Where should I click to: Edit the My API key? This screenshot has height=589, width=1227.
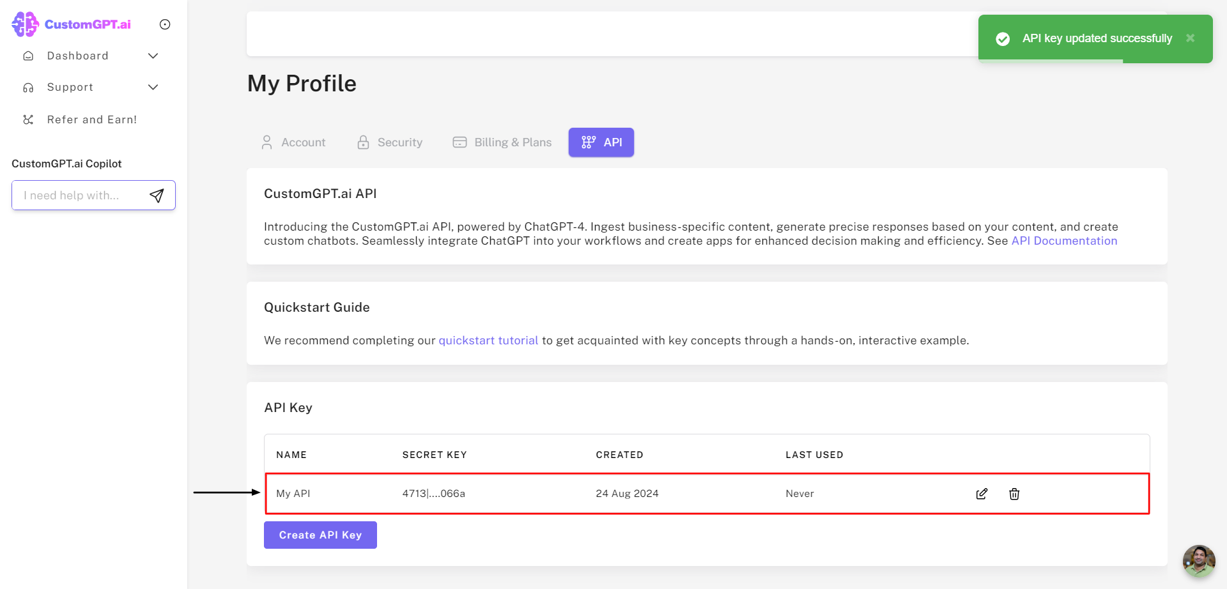pos(982,494)
